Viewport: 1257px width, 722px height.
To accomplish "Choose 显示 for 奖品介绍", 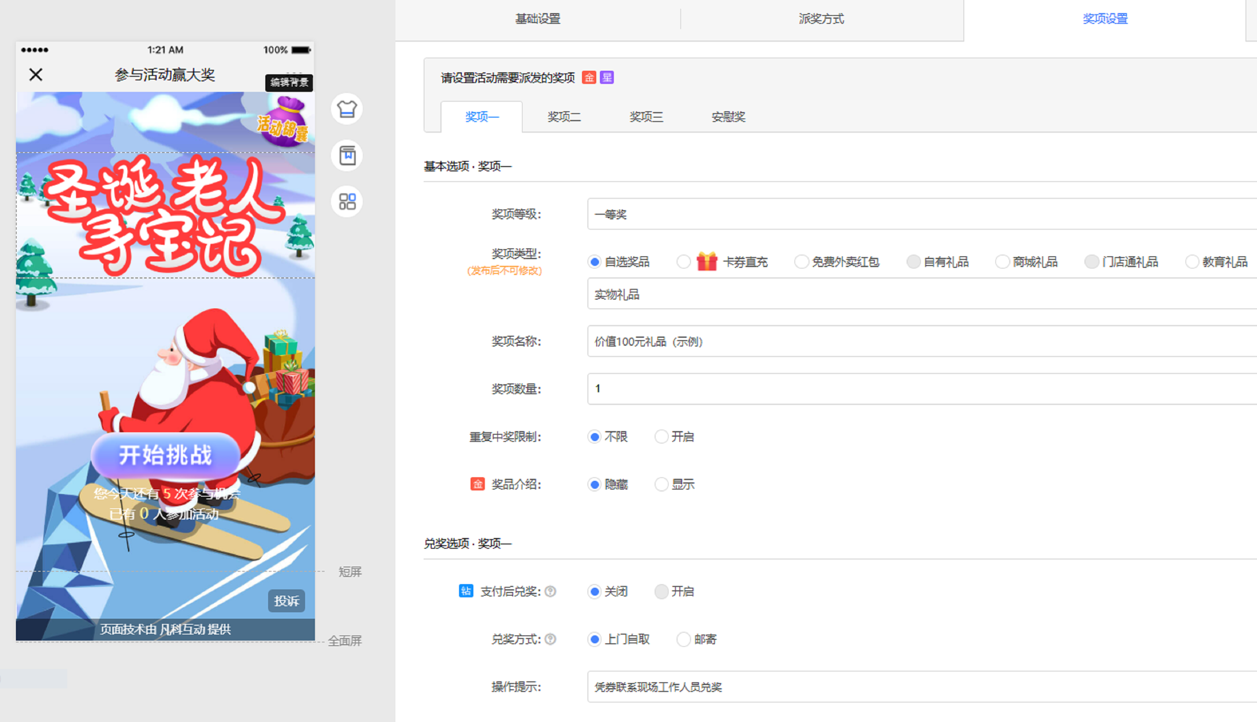I will tap(661, 484).
